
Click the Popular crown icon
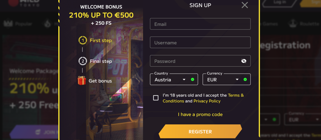[8, 24]
